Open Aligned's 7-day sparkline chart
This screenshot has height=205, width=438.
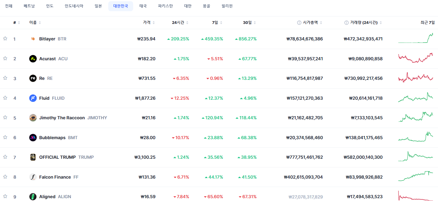pyautogui.click(x=416, y=196)
